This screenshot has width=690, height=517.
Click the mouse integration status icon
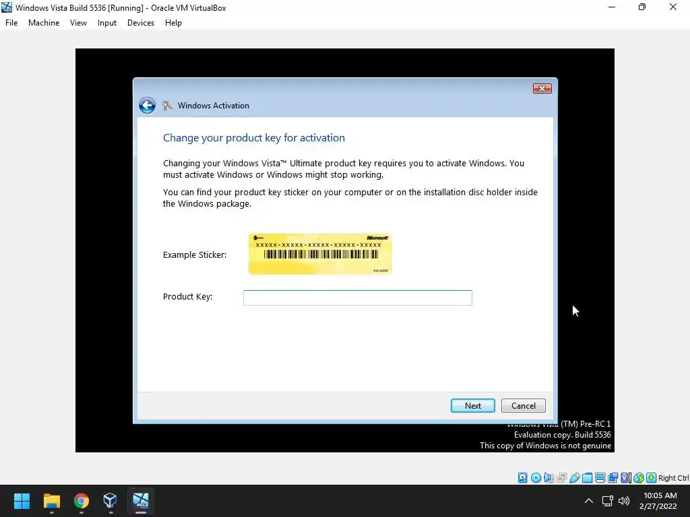[639, 478]
